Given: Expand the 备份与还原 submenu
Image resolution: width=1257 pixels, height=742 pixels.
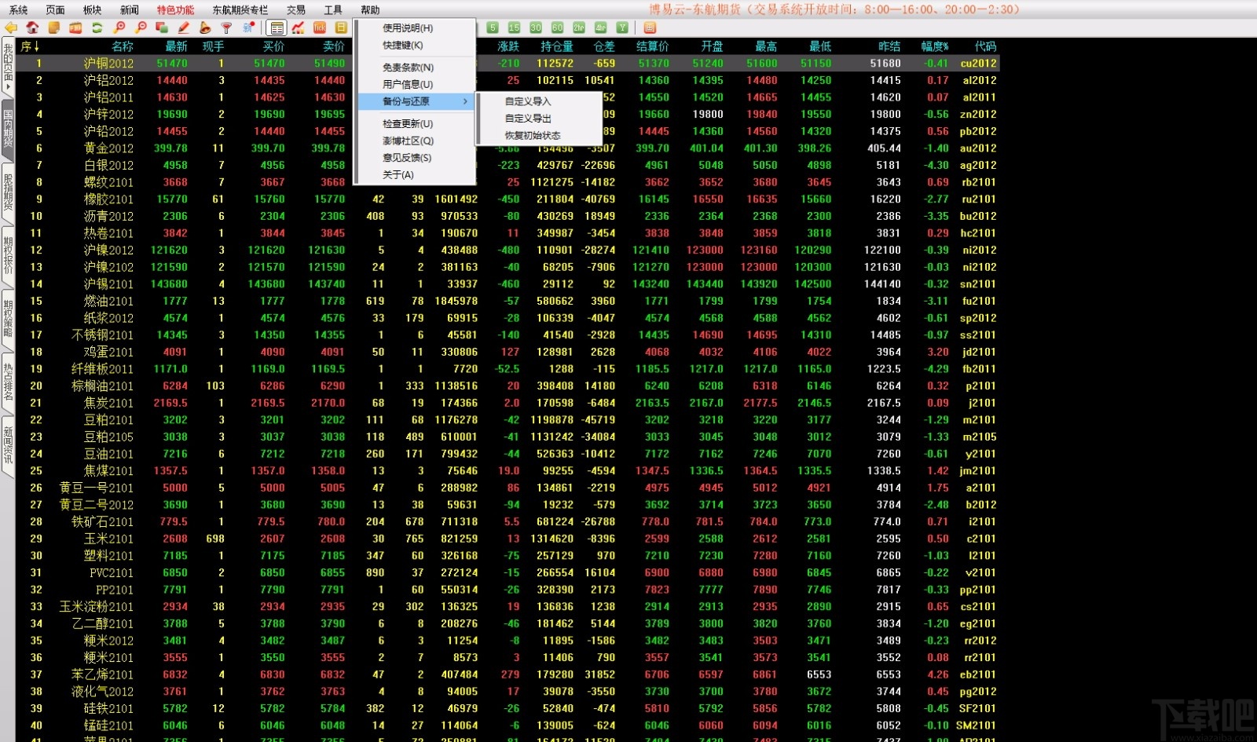Looking at the screenshot, I should [415, 101].
